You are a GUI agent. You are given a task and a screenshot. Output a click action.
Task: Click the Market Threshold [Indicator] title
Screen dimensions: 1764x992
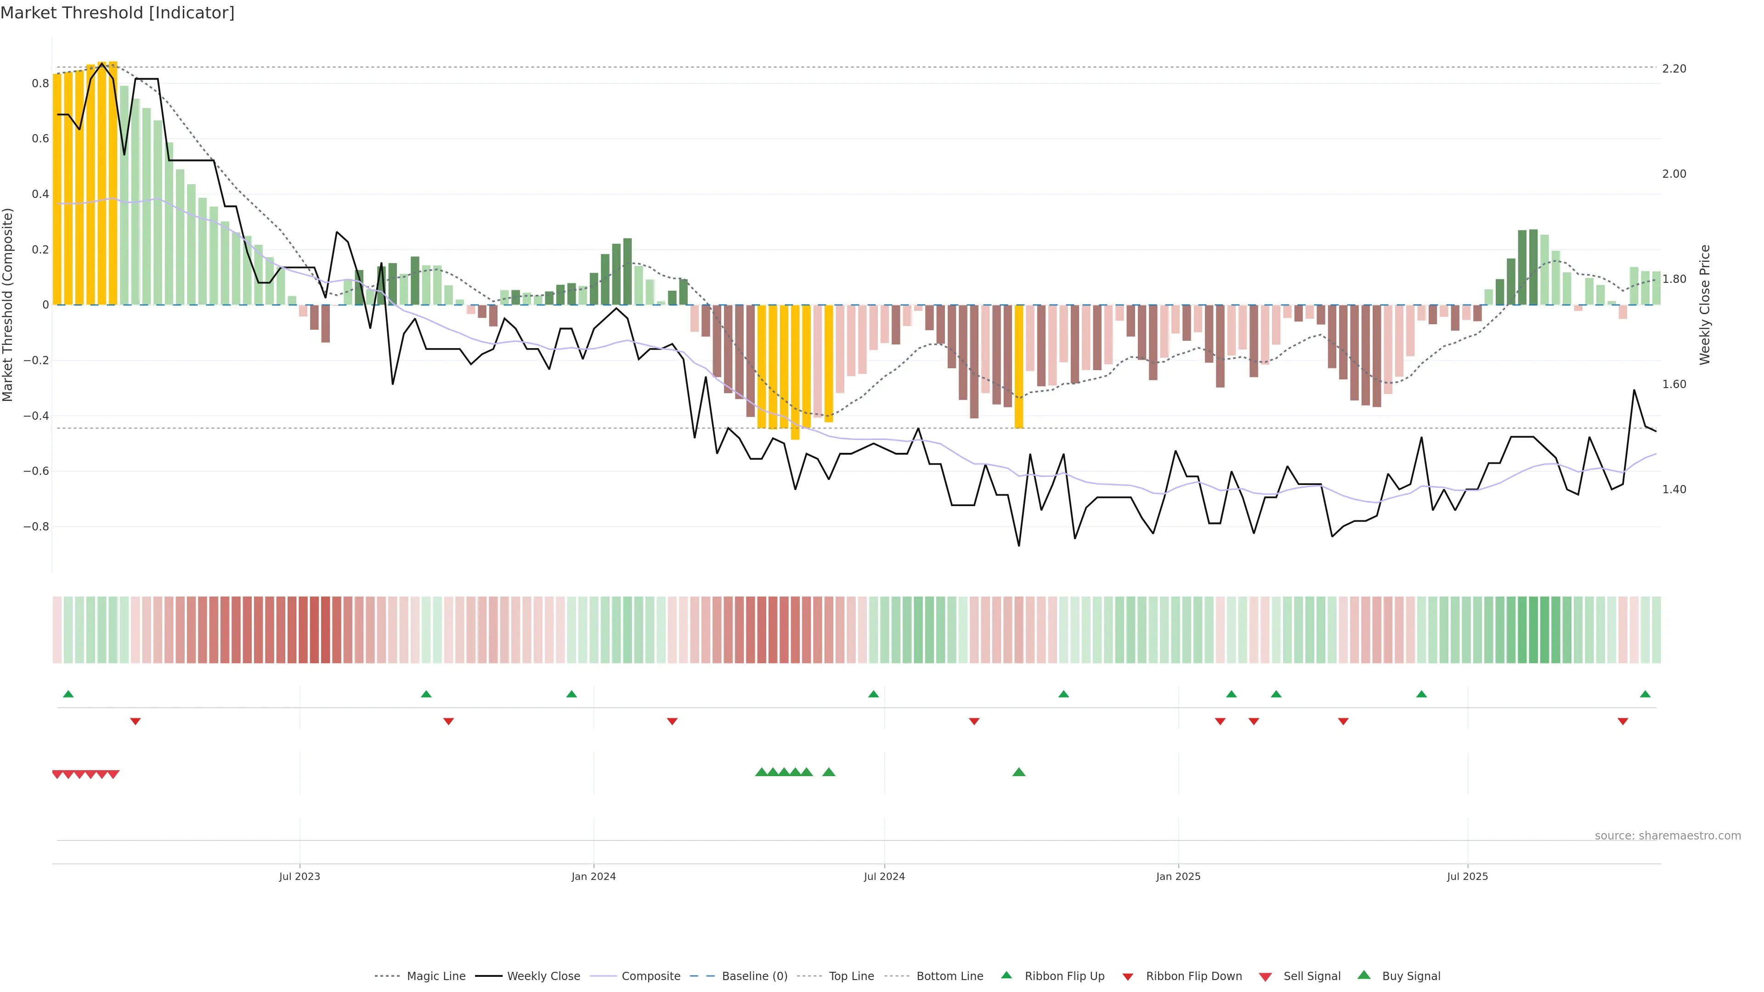pyautogui.click(x=117, y=13)
